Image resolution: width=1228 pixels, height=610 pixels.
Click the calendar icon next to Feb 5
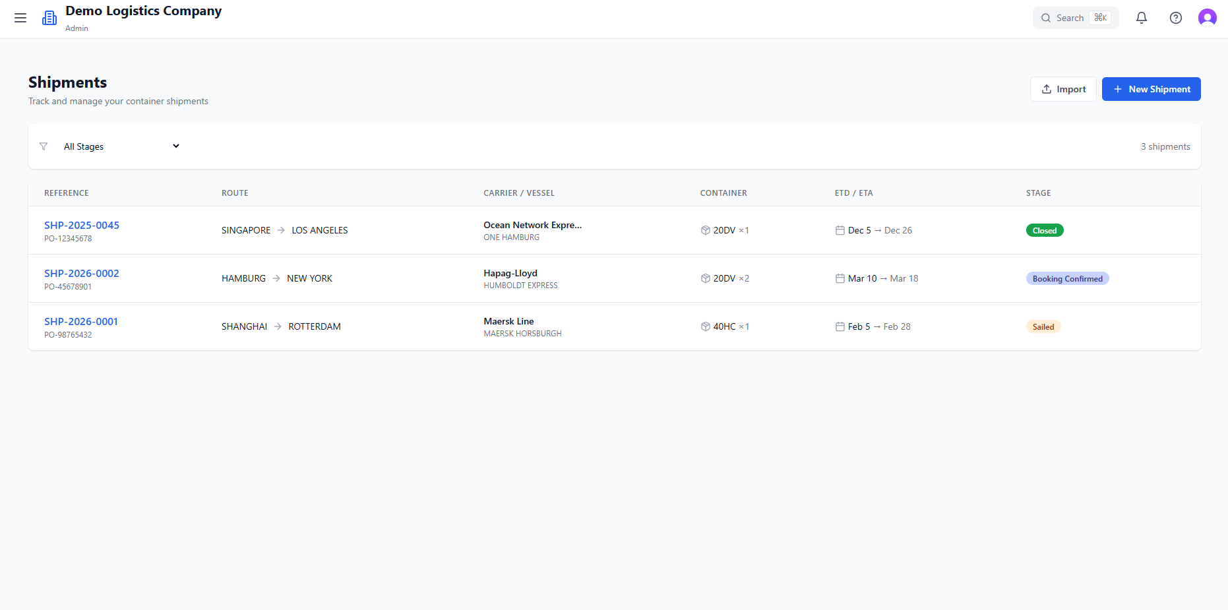pos(840,326)
